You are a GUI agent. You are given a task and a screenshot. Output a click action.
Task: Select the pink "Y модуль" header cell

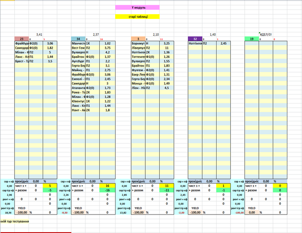[137, 7]
